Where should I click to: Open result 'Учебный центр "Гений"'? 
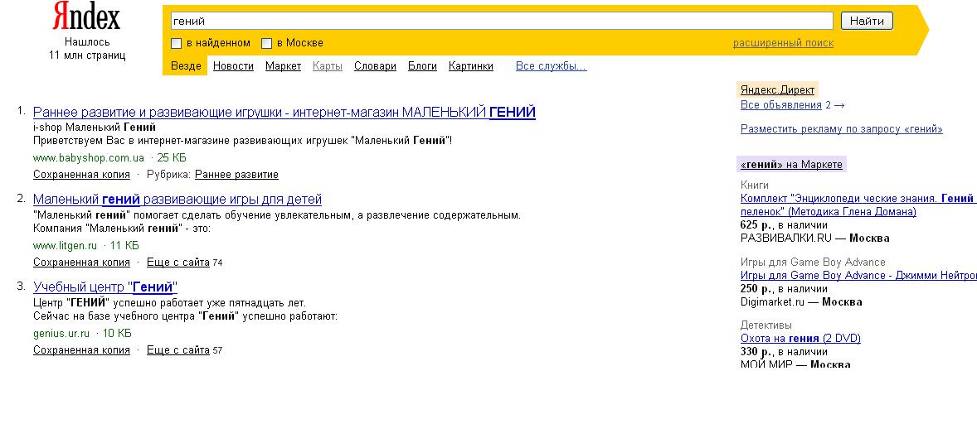click(x=105, y=287)
